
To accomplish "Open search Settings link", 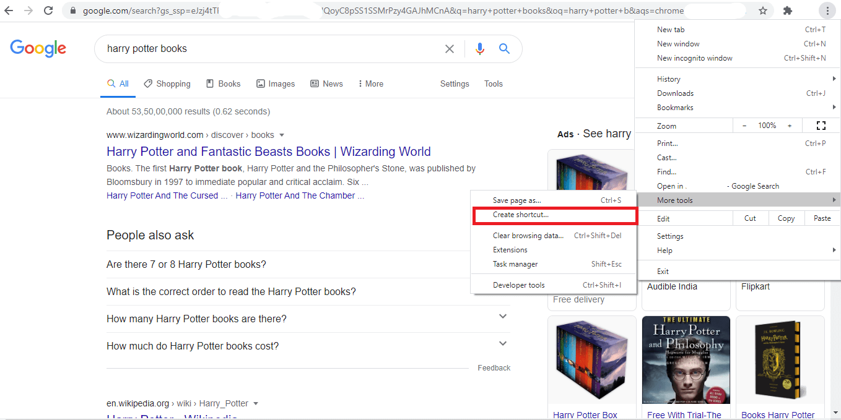I will [x=455, y=84].
